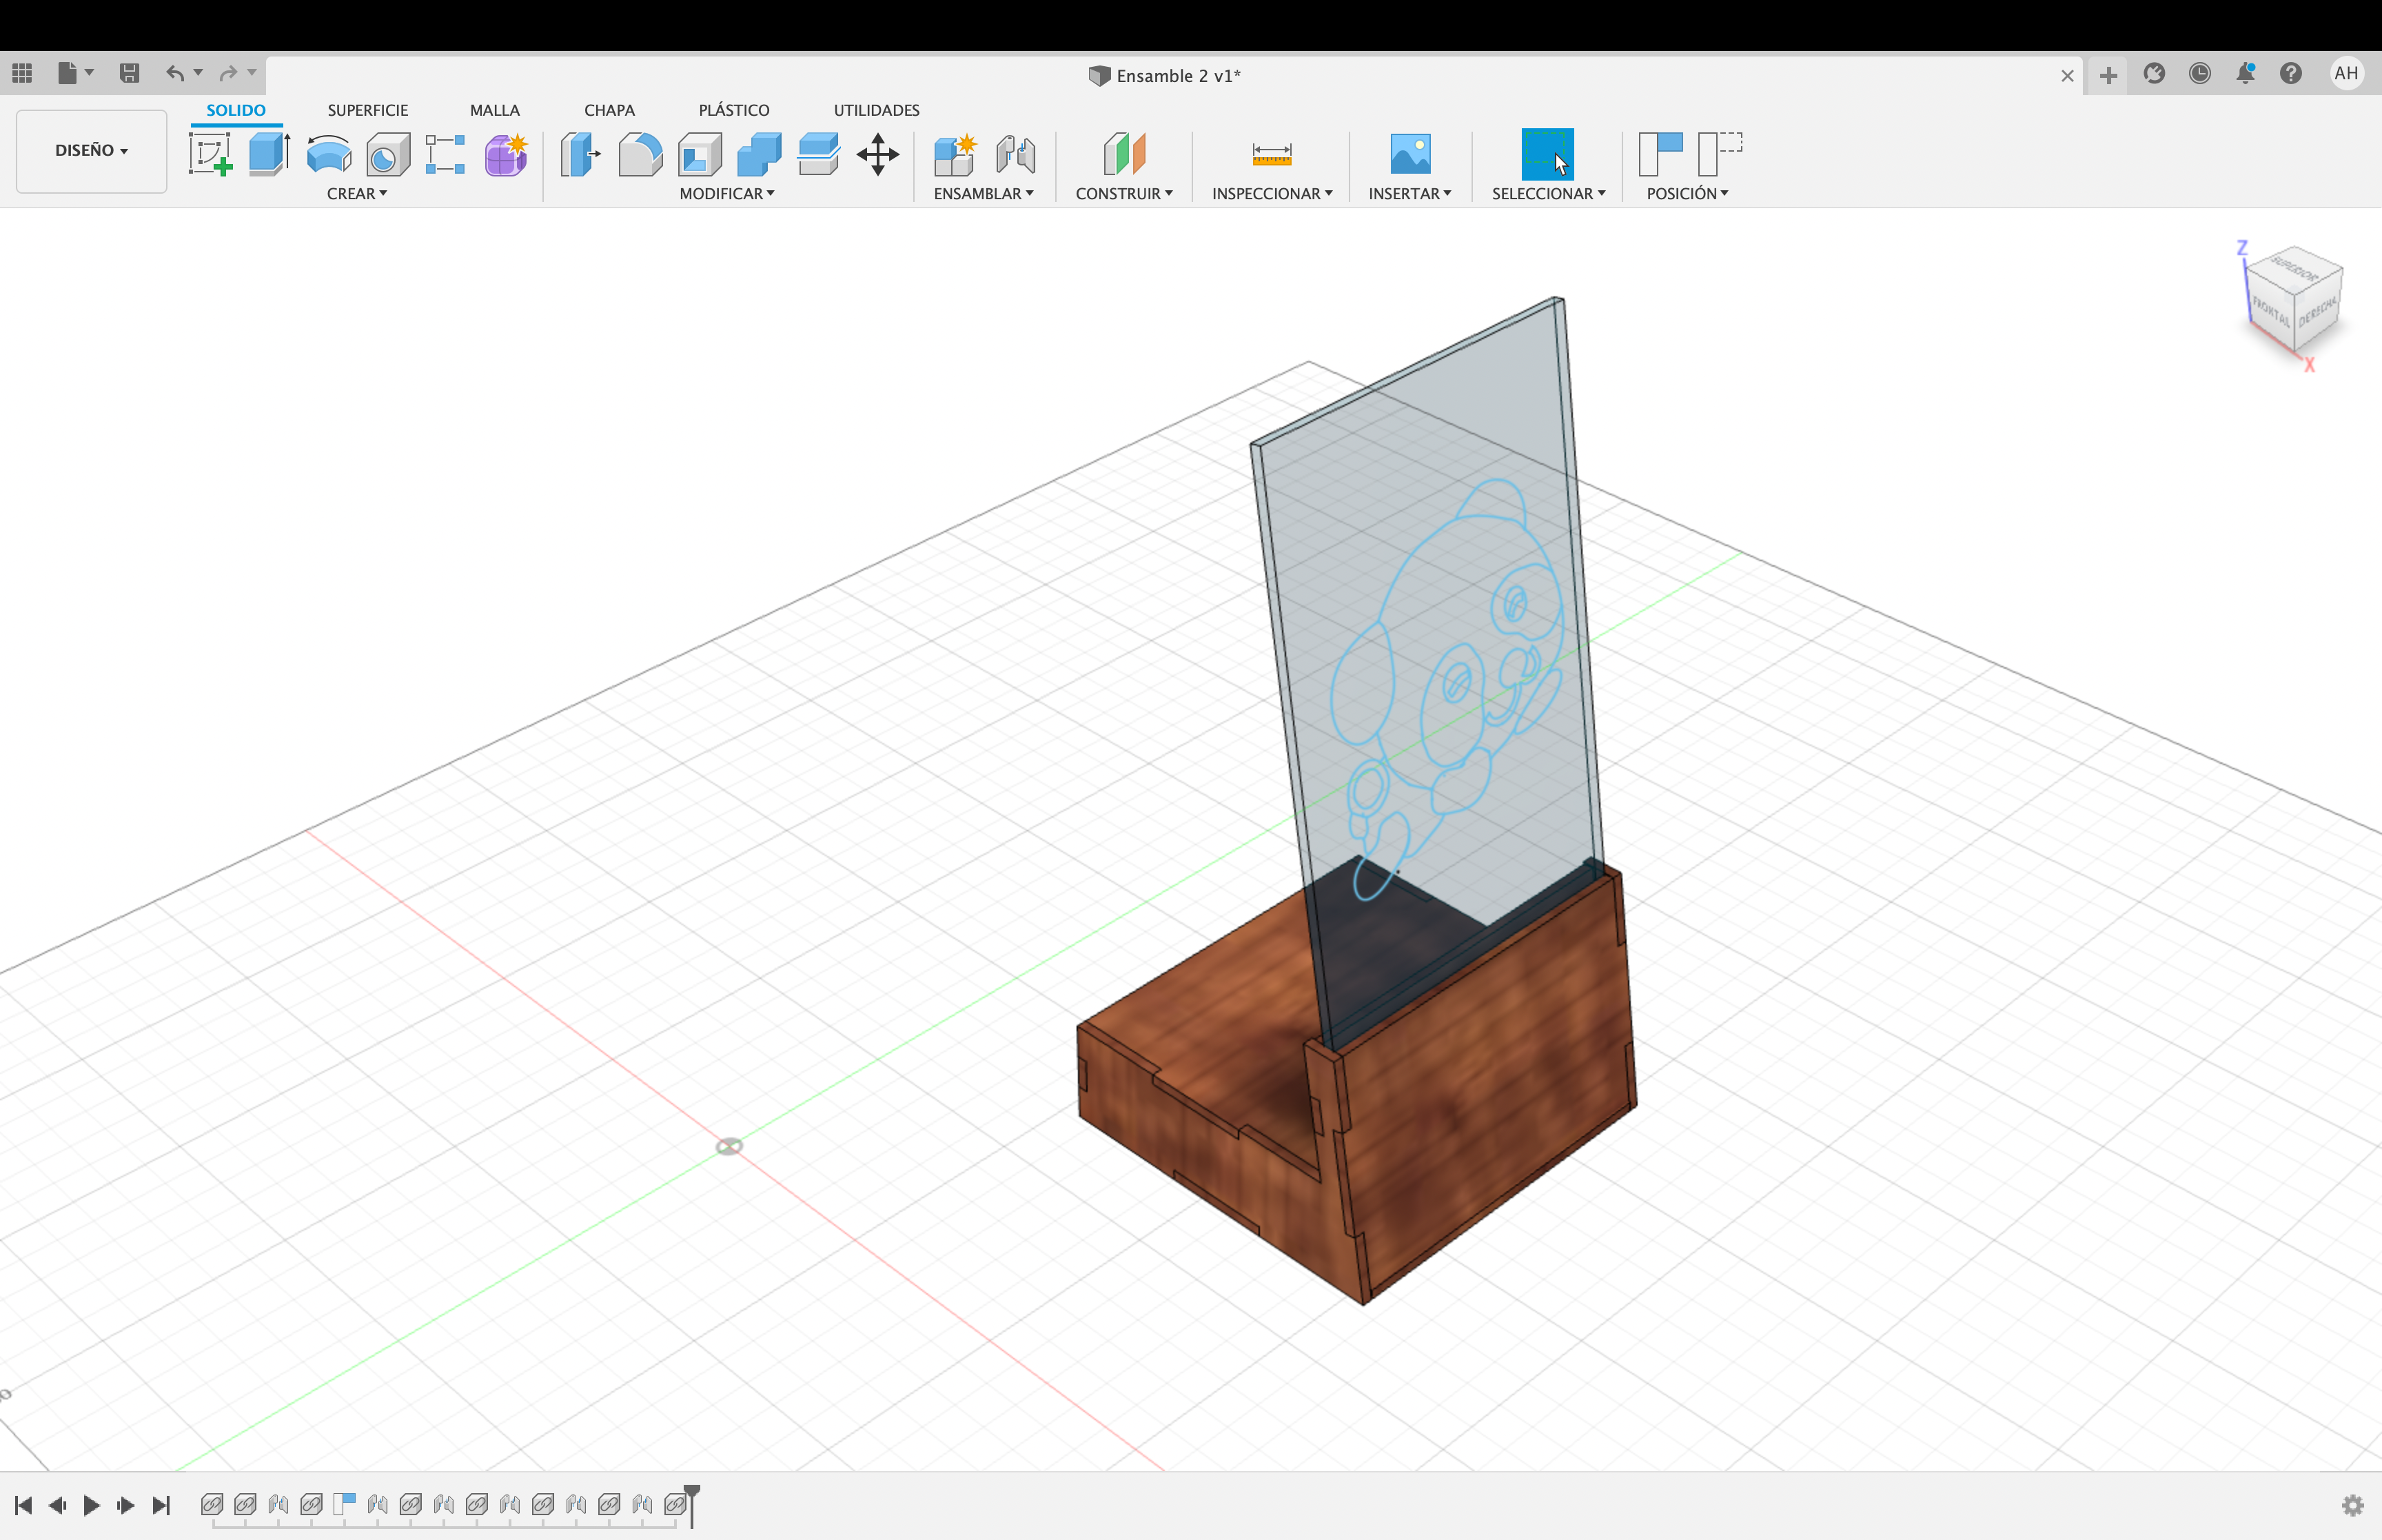Activate the blue Select tool

(1547, 154)
